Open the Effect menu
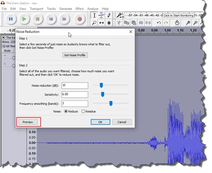Screen dimensions: 212x173 (x=80, y=9)
